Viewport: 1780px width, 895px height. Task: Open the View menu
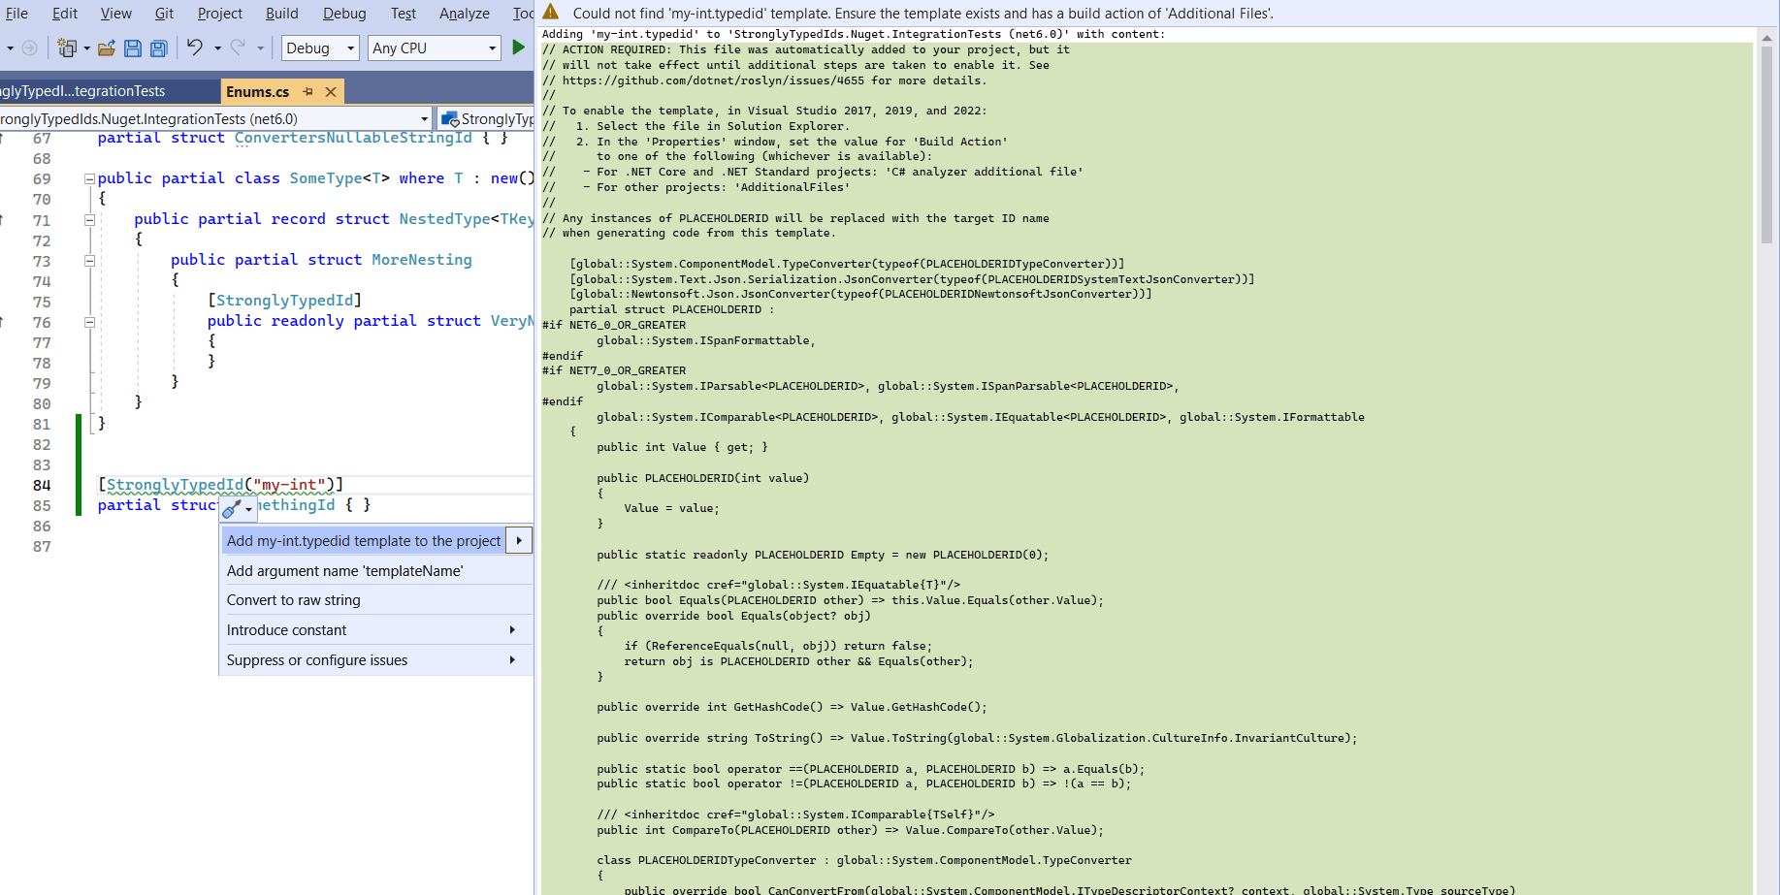pyautogui.click(x=115, y=13)
